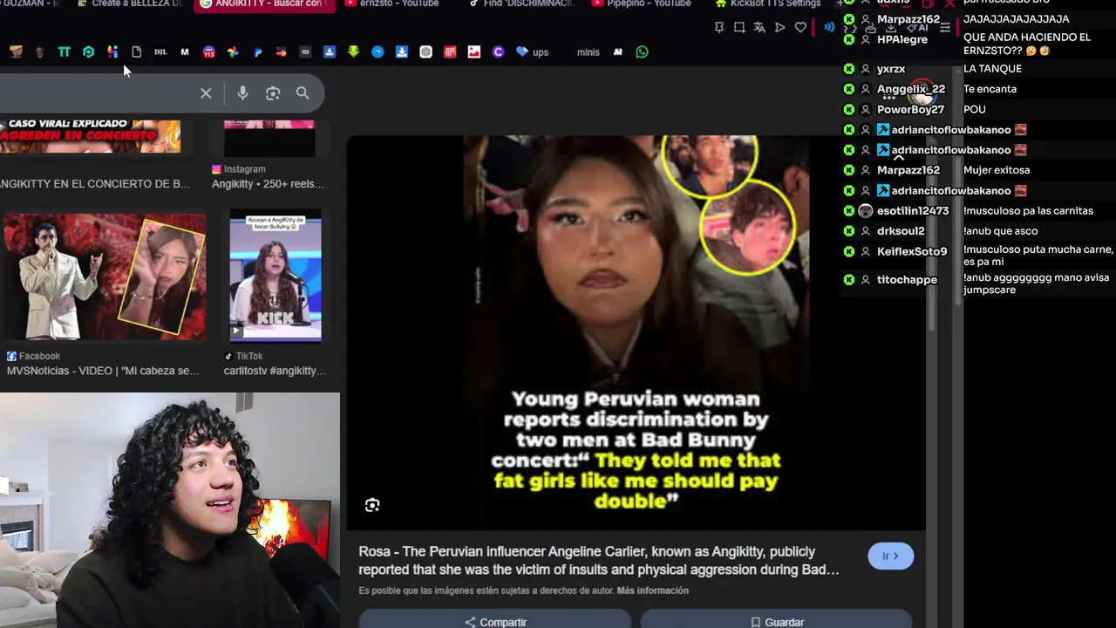Open 'CASO VIRAL: EXPLICADO' thumbnail
1116x628 pixels.
coord(91,137)
